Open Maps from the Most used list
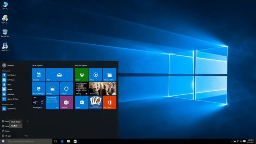 click(7, 84)
